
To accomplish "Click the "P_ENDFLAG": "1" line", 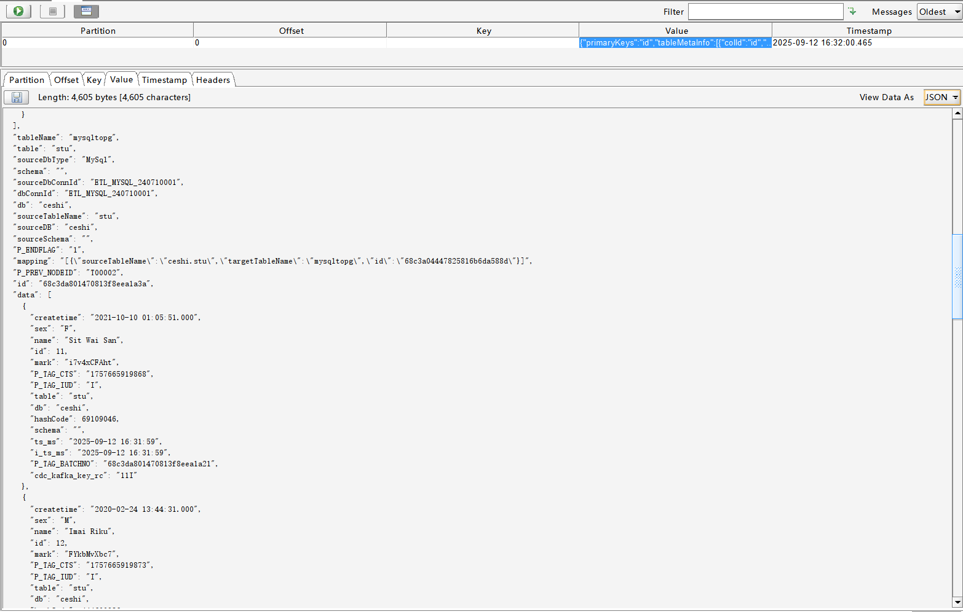I will click(x=49, y=250).
